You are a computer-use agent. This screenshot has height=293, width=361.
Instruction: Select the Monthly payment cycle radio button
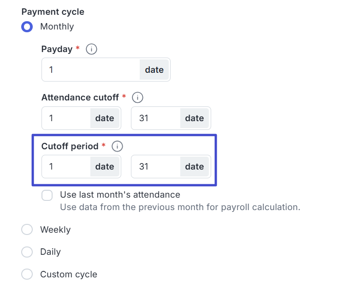[27, 27]
